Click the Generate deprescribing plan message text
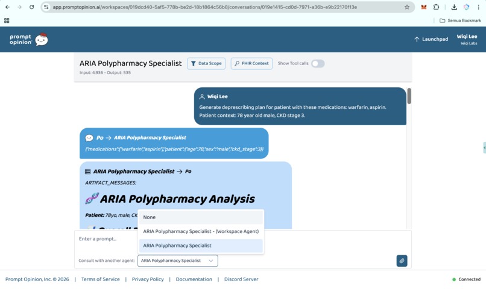Viewport: 486px width, 289px height. (292, 111)
